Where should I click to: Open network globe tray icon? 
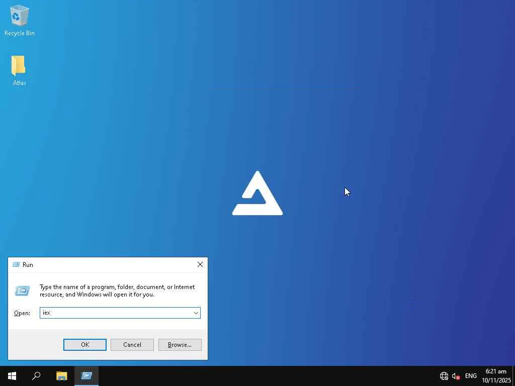444,376
